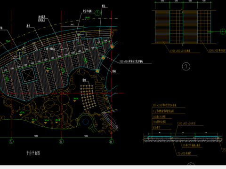Click the green section reference circle at right edge
The height and width of the screenshot is (169, 226).
click(x=223, y=31)
